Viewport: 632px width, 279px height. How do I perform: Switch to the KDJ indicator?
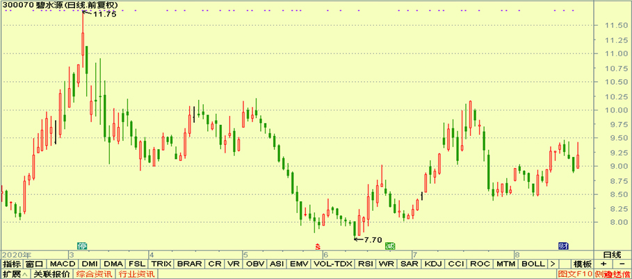[x=434, y=264]
